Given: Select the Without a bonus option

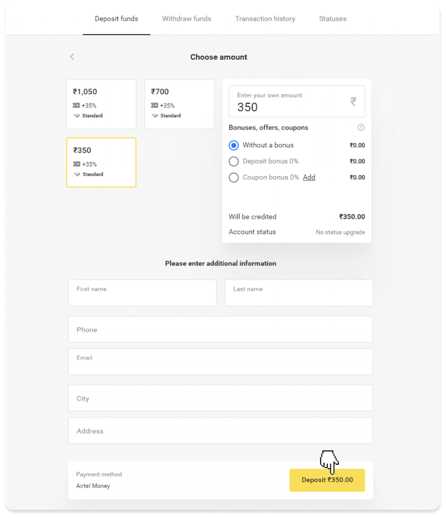Looking at the screenshot, I should (x=234, y=145).
